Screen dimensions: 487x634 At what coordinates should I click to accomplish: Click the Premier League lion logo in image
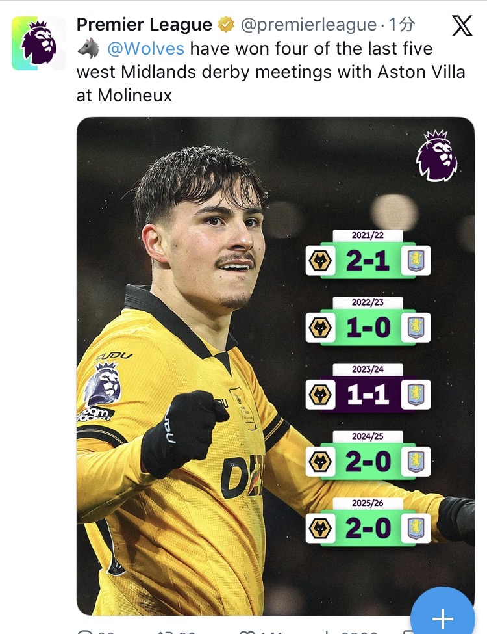[x=436, y=156]
